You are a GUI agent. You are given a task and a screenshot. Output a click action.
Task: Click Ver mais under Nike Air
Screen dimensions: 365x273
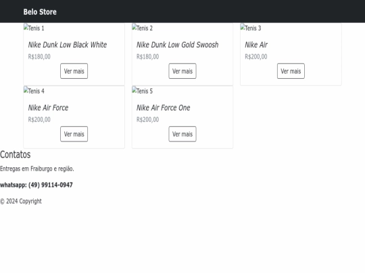291,71
